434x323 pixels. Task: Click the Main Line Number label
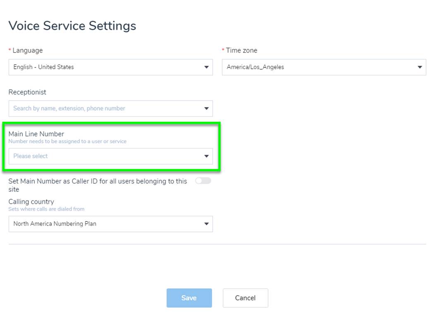(x=36, y=134)
